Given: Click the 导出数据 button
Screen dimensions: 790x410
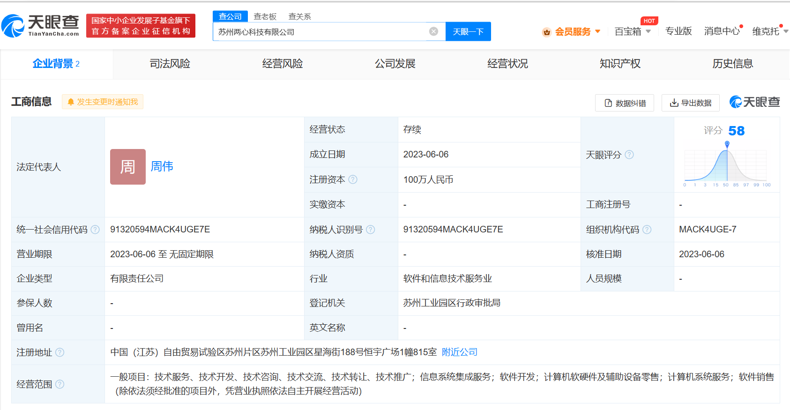Looking at the screenshot, I should pyautogui.click(x=691, y=103).
